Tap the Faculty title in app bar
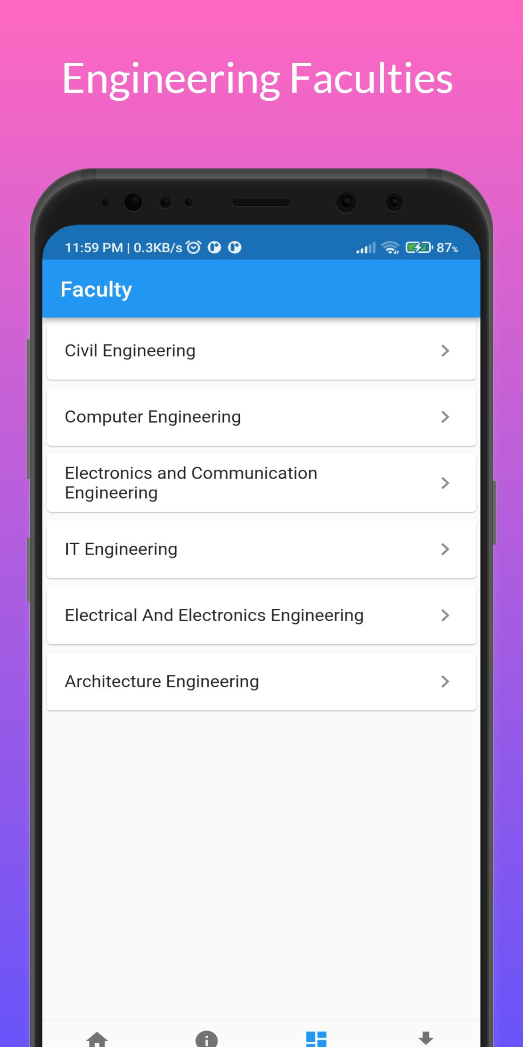This screenshot has width=523, height=1047. 96,290
